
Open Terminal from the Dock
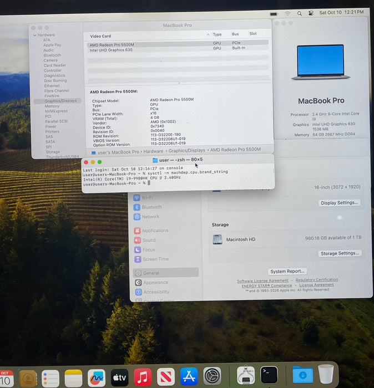pos(269,375)
